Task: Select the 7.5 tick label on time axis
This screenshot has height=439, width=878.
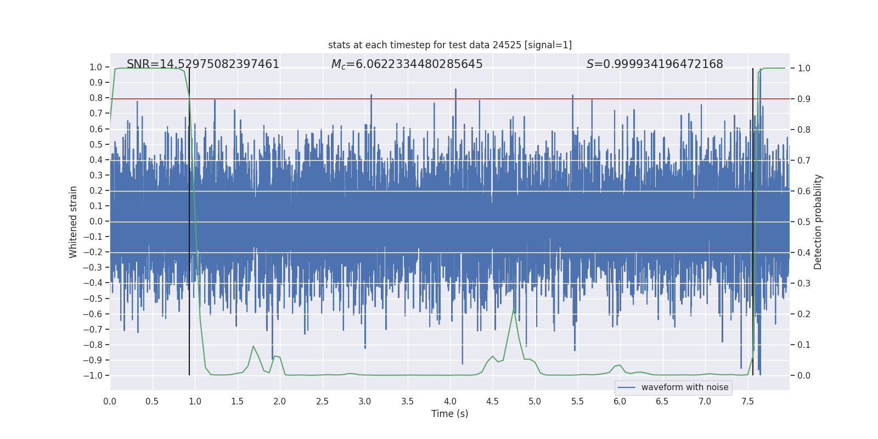Action: tap(747, 401)
